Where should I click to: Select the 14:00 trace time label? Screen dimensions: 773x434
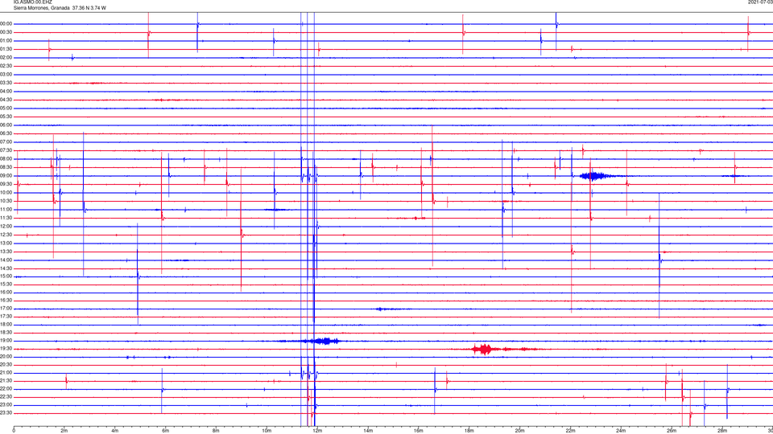6,260
